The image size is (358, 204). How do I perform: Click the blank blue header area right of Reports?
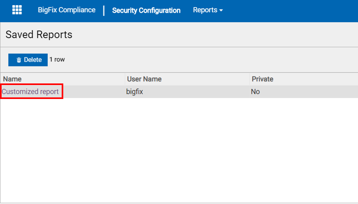(289, 10)
